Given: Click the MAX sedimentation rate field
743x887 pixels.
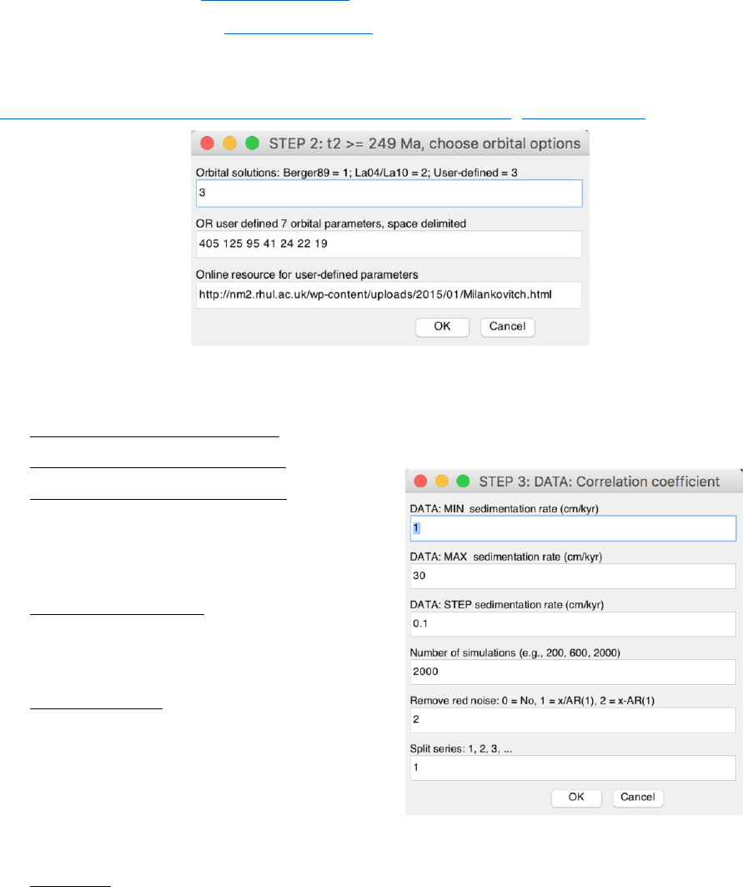Looking at the screenshot, I should pyautogui.click(x=572, y=576).
